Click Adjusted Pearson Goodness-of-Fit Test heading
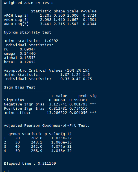 click(x=47, y=125)
